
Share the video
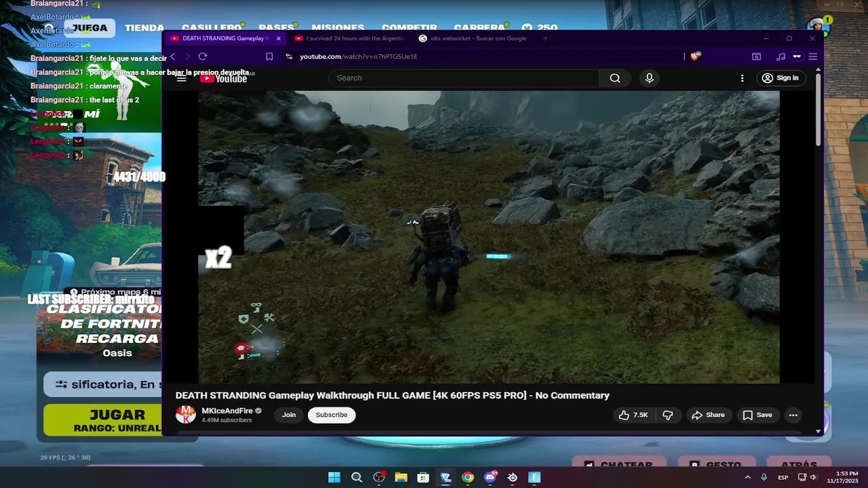click(x=708, y=415)
